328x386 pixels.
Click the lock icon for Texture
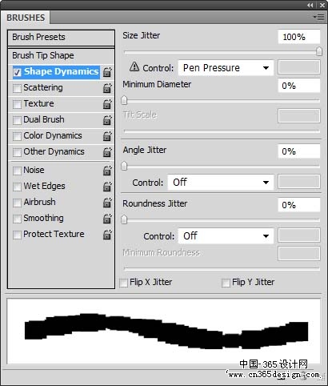point(107,104)
